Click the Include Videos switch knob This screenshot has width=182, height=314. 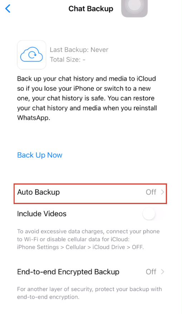149,214
